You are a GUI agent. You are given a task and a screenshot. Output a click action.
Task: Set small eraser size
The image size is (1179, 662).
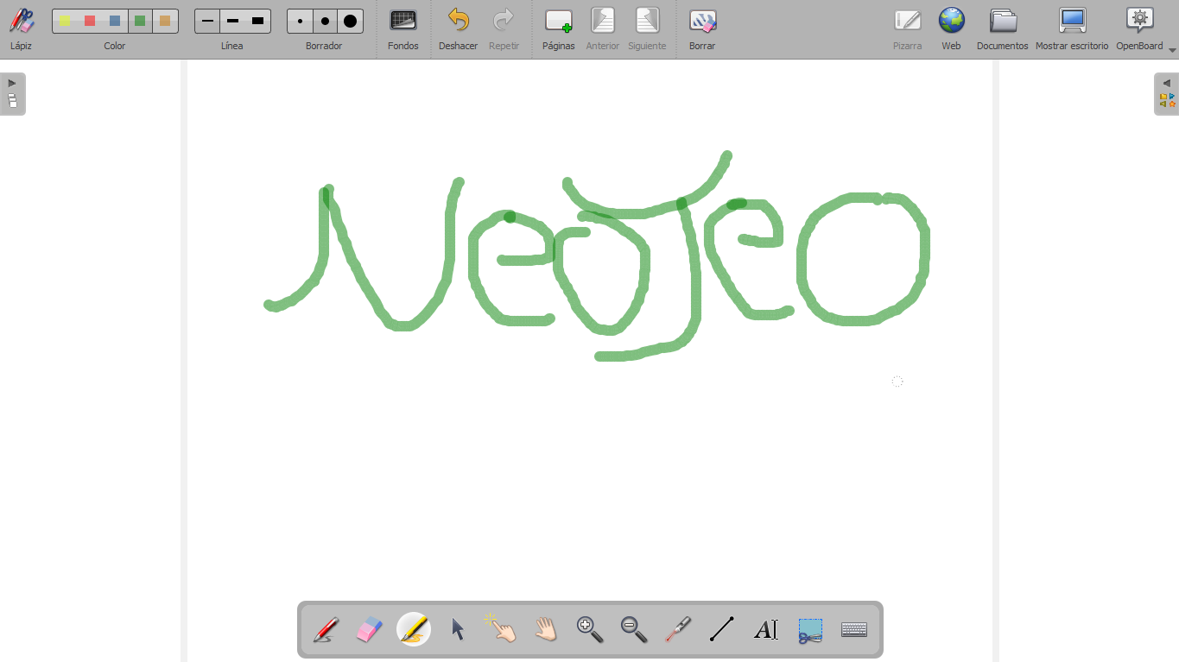tap(300, 21)
